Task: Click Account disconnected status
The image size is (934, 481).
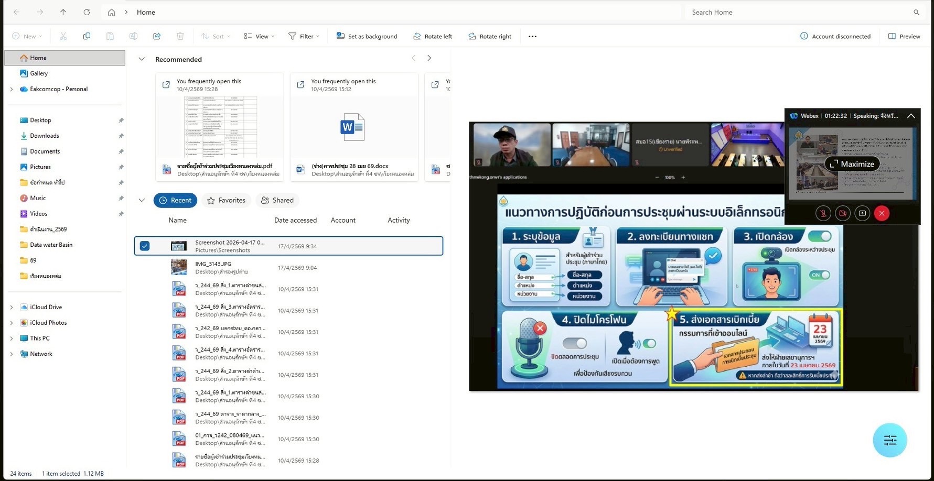Action: tap(835, 36)
